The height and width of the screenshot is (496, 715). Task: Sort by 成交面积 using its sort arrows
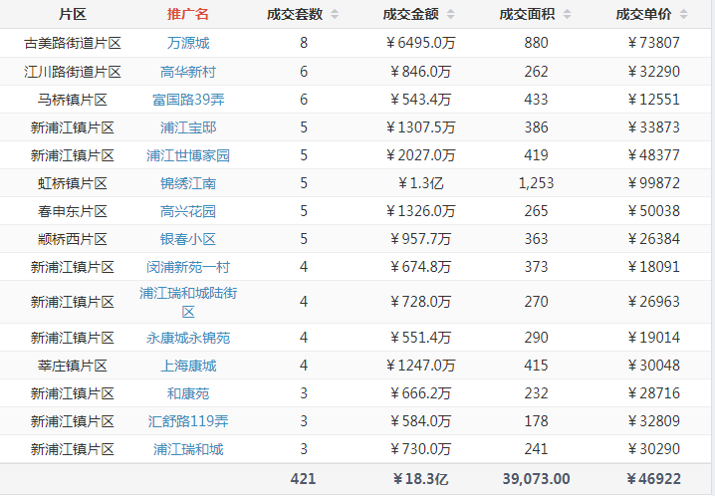[x=567, y=14]
